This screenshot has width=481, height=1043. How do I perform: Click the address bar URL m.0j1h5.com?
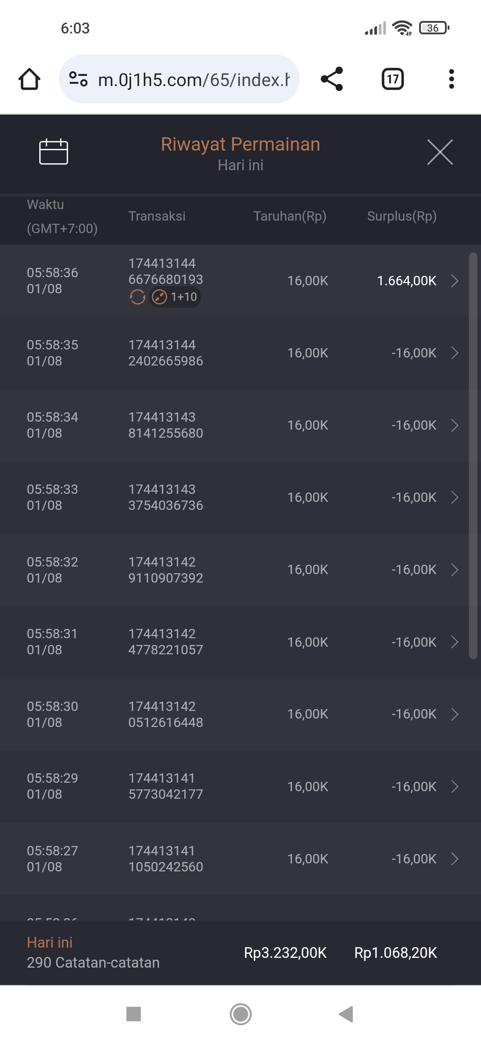(194, 80)
